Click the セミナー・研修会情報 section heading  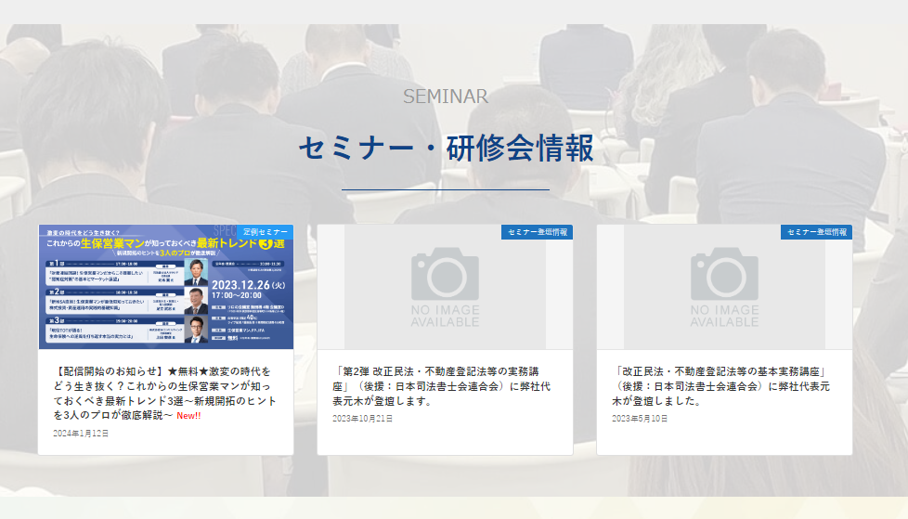446,149
